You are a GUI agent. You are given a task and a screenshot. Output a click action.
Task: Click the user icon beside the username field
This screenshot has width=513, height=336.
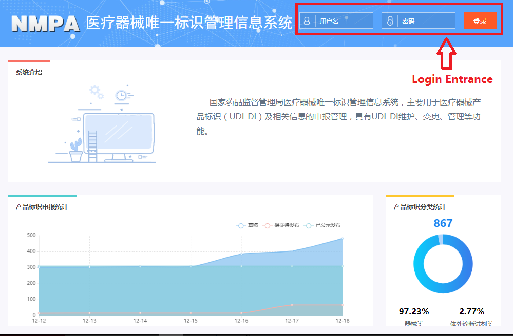[307, 21]
